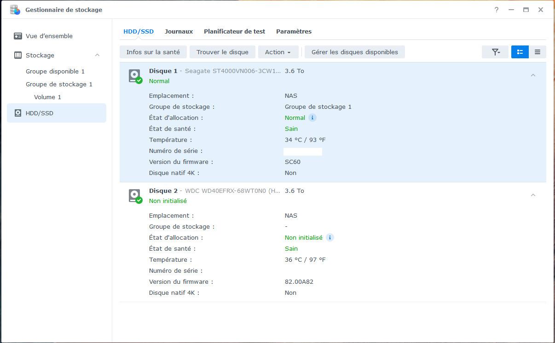The image size is (555, 343).
Task: Open the filter icon dropdown
Action: click(495, 52)
